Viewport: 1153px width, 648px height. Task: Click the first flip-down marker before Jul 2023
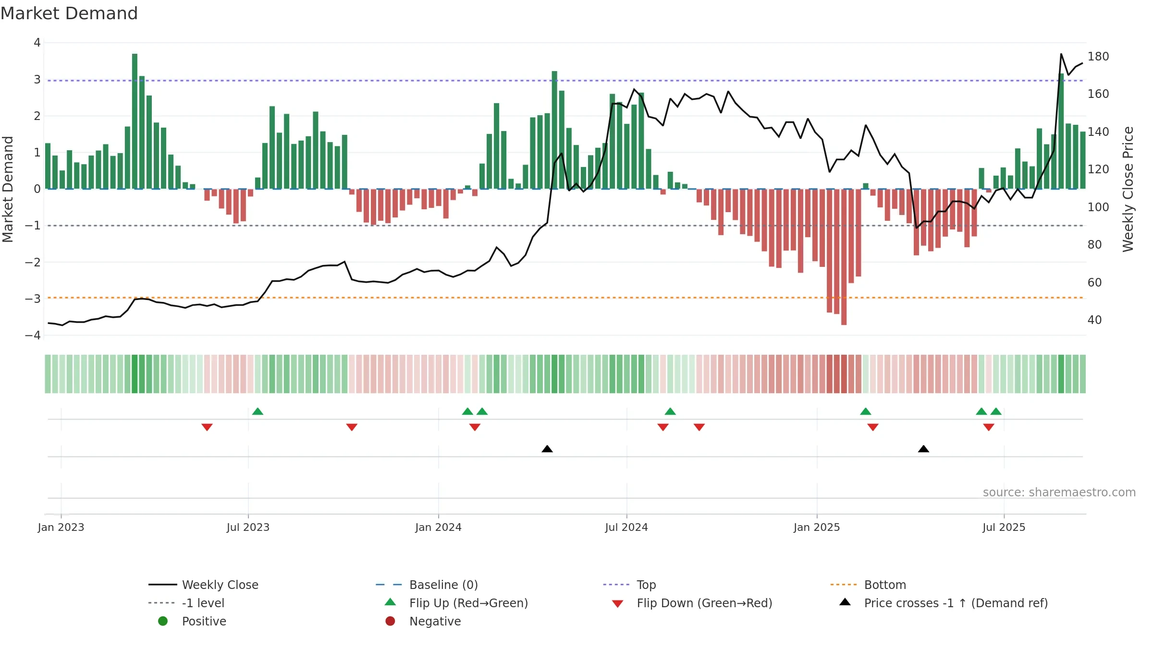pyautogui.click(x=207, y=427)
